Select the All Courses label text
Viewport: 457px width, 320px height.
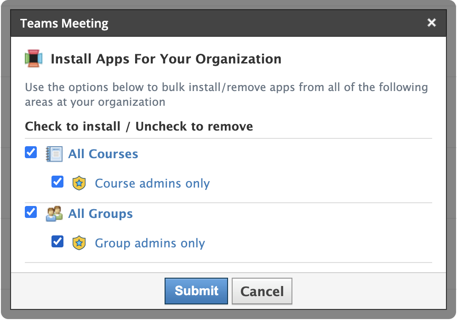point(103,154)
